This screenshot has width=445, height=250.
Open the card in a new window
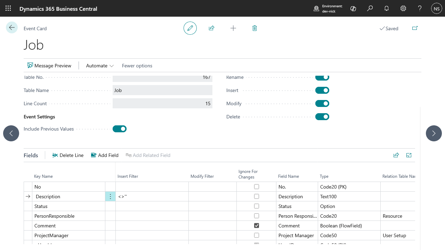coord(415,28)
